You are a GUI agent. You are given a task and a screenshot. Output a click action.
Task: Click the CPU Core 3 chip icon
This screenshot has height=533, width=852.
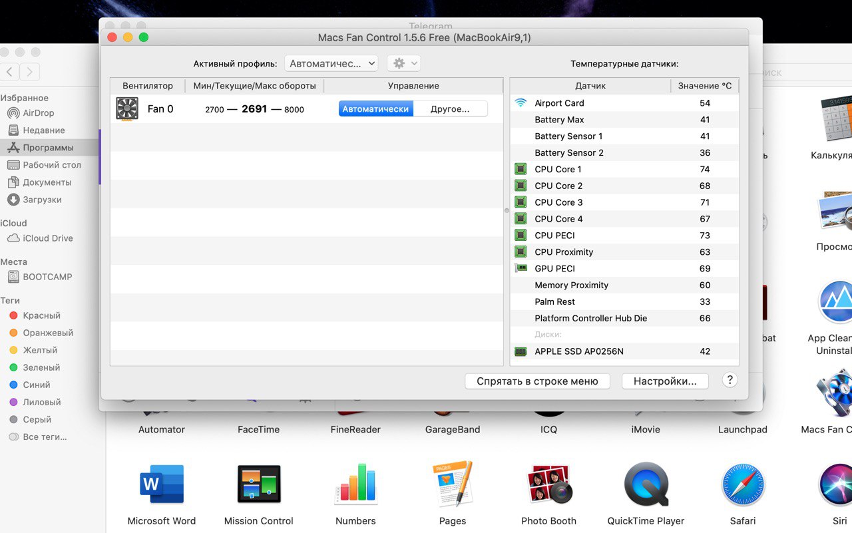tap(521, 202)
